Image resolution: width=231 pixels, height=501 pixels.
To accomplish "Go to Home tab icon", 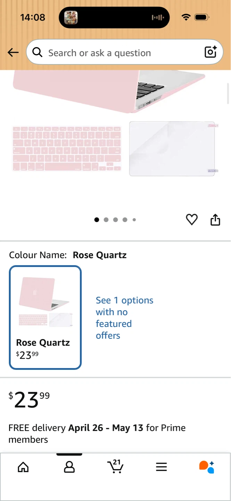I will point(23,467).
